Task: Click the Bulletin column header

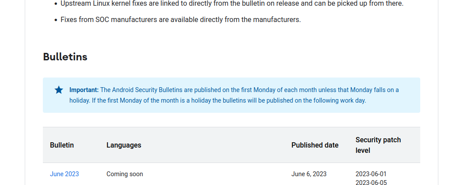Action: [x=62, y=145]
